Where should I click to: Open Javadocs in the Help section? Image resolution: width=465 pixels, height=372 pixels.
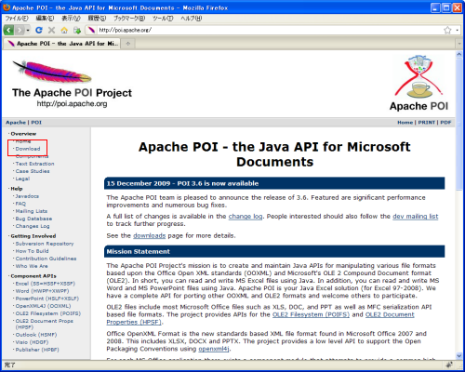click(x=27, y=196)
